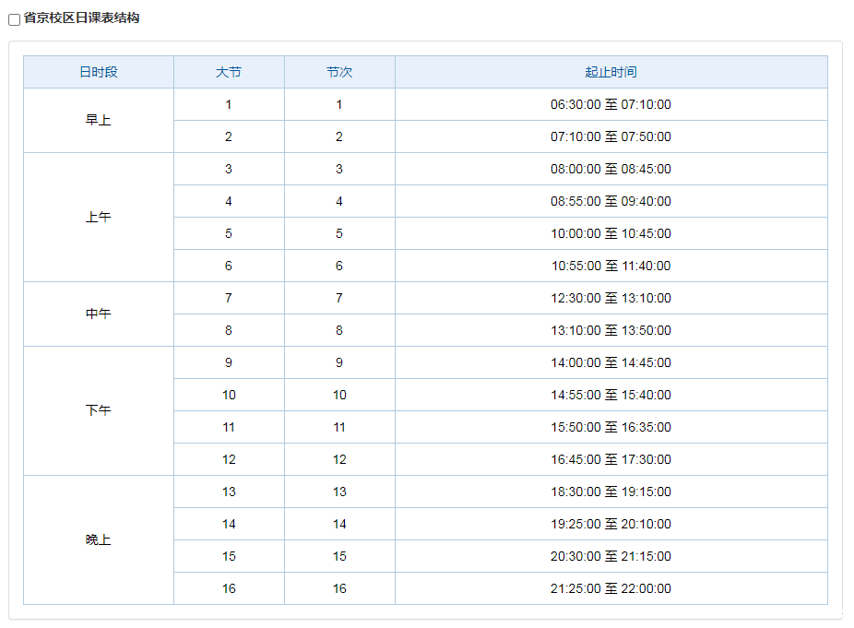Click the 大节 column header
The width and height of the screenshot is (854, 628).
(229, 72)
